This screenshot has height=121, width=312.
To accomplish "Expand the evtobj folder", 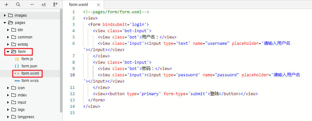I will point(8,44).
